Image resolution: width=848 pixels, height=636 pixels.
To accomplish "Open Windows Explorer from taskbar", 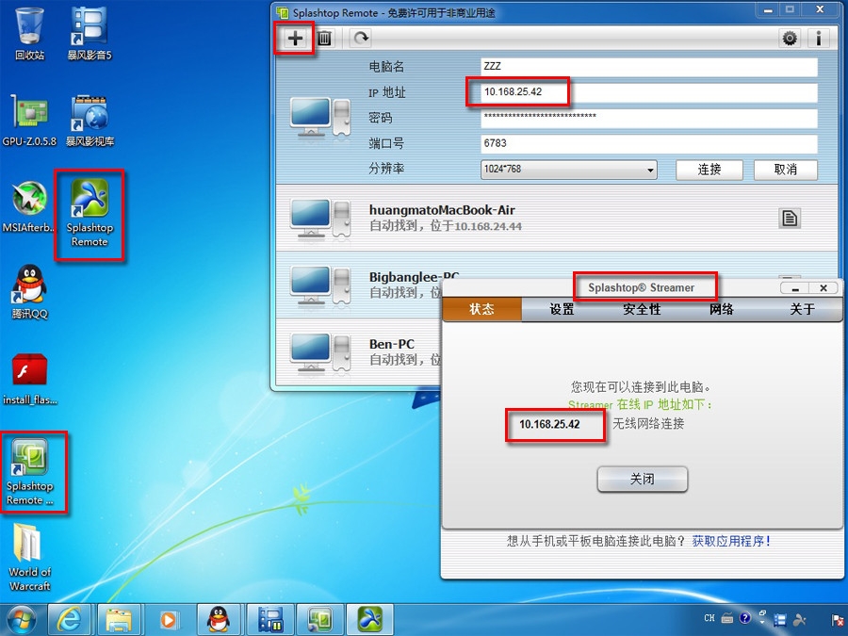I will [119, 620].
